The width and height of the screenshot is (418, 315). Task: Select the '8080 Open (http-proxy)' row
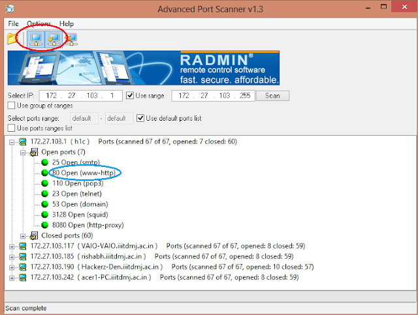88,225
